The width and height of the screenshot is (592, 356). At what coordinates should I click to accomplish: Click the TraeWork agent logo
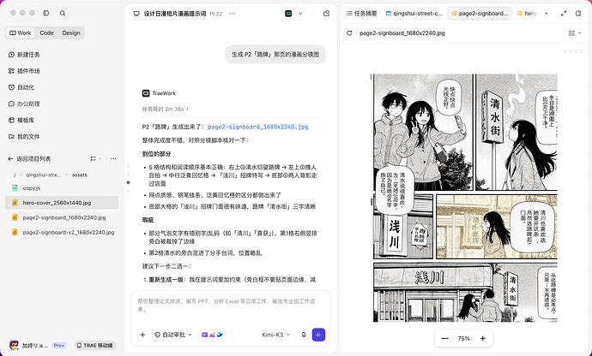[146, 93]
